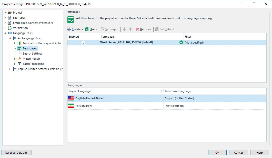Open the Create dropdown arrow
272x158 pixels.
(x=83, y=29)
